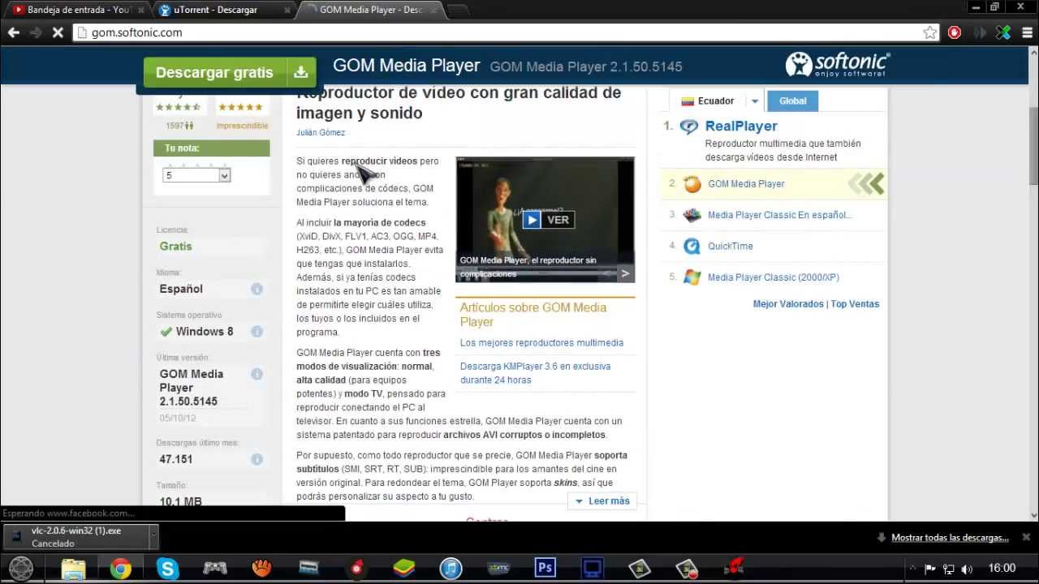
Task: Click the gamepad icon on taskbar
Action: click(215, 569)
